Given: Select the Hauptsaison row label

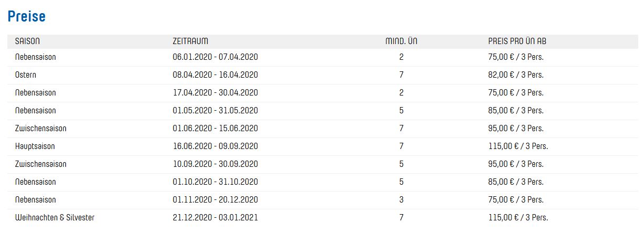Looking at the screenshot, I should tap(35, 146).
